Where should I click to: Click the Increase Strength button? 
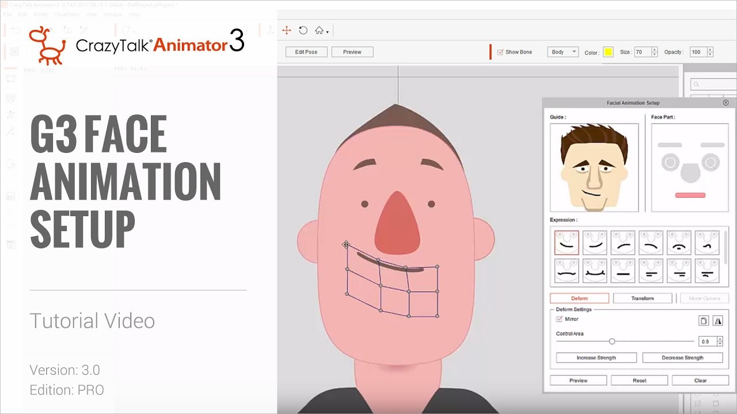coord(596,358)
